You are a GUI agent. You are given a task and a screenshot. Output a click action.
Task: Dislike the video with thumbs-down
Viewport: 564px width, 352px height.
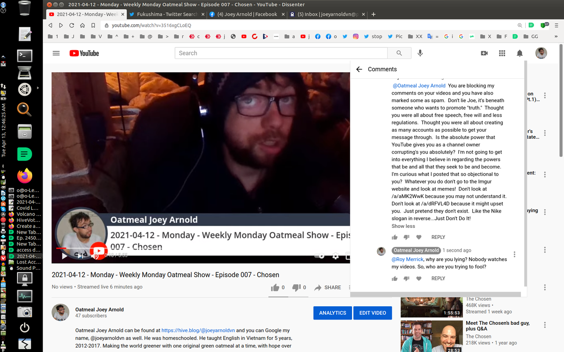pyautogui.click(x=297, y=287)
